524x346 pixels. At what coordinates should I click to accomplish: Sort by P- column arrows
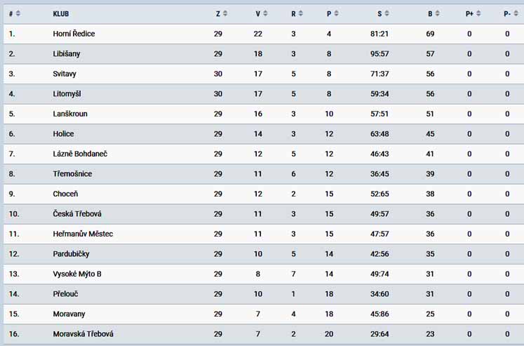tap(516, 13)
